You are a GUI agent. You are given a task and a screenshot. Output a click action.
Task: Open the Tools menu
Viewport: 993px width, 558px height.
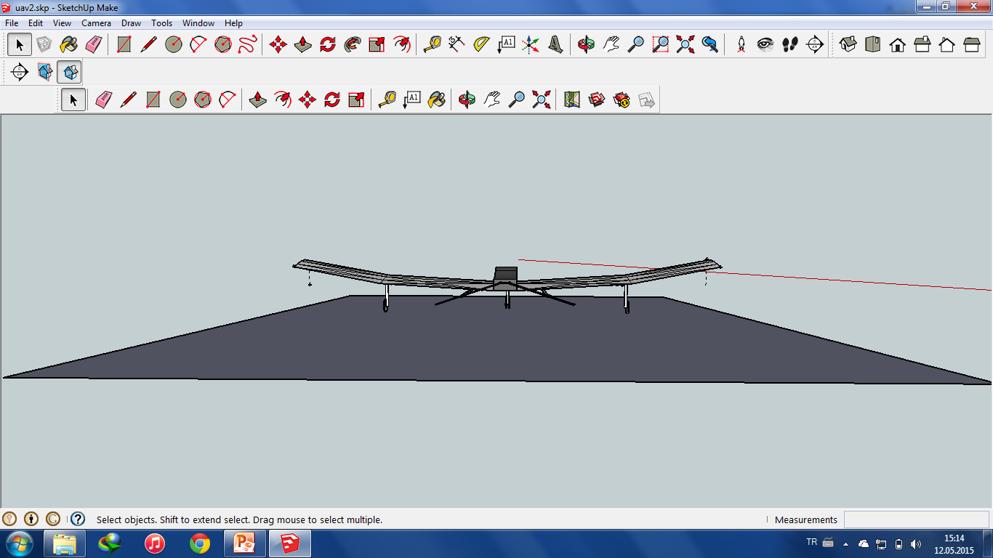(161, 23)
